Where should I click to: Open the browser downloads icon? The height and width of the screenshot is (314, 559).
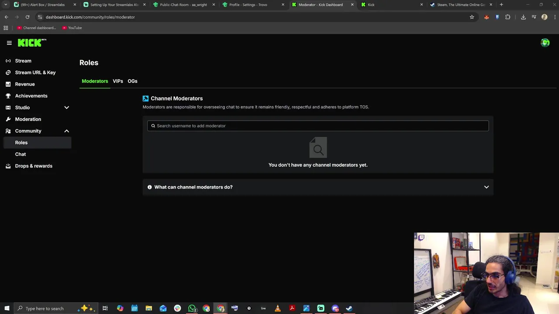[x=523, y=17]
